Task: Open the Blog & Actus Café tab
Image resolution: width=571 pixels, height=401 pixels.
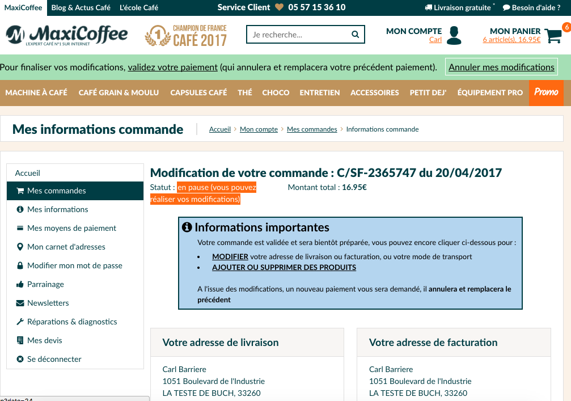Action: 81,7
